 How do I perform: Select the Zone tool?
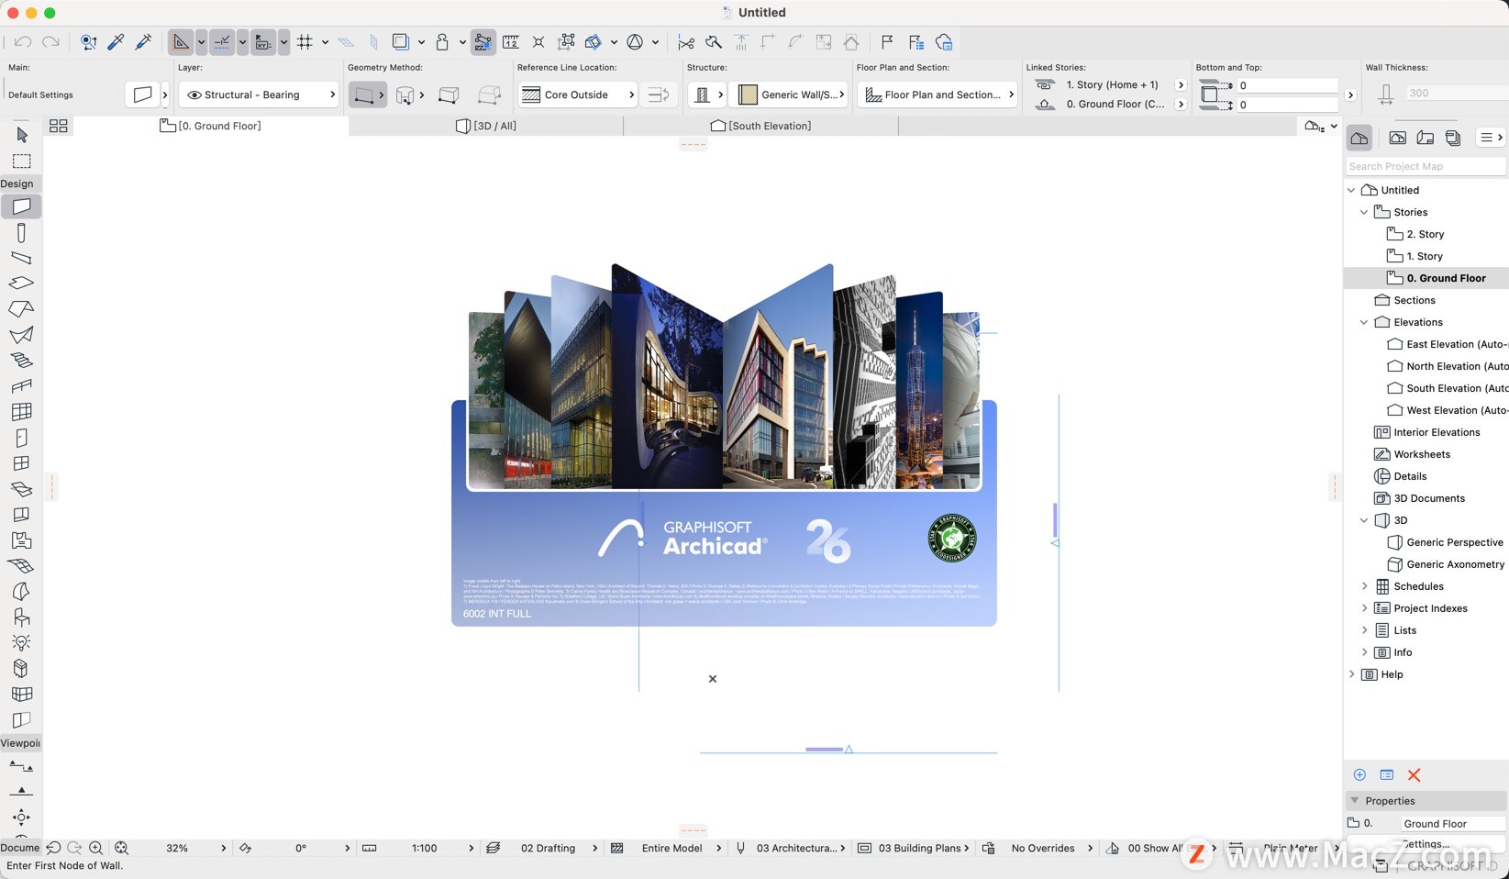22,540
